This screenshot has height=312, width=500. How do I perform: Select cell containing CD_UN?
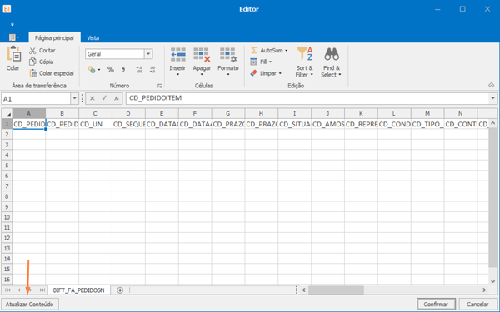click(95, 124)
